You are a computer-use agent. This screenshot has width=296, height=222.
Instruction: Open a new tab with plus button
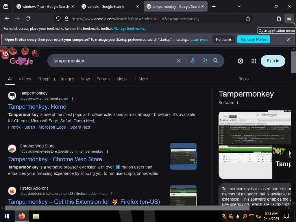pyautogui.click(x=214, y=7)
